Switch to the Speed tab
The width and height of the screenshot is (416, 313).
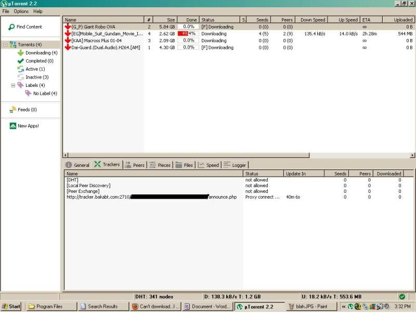point(209,165)
